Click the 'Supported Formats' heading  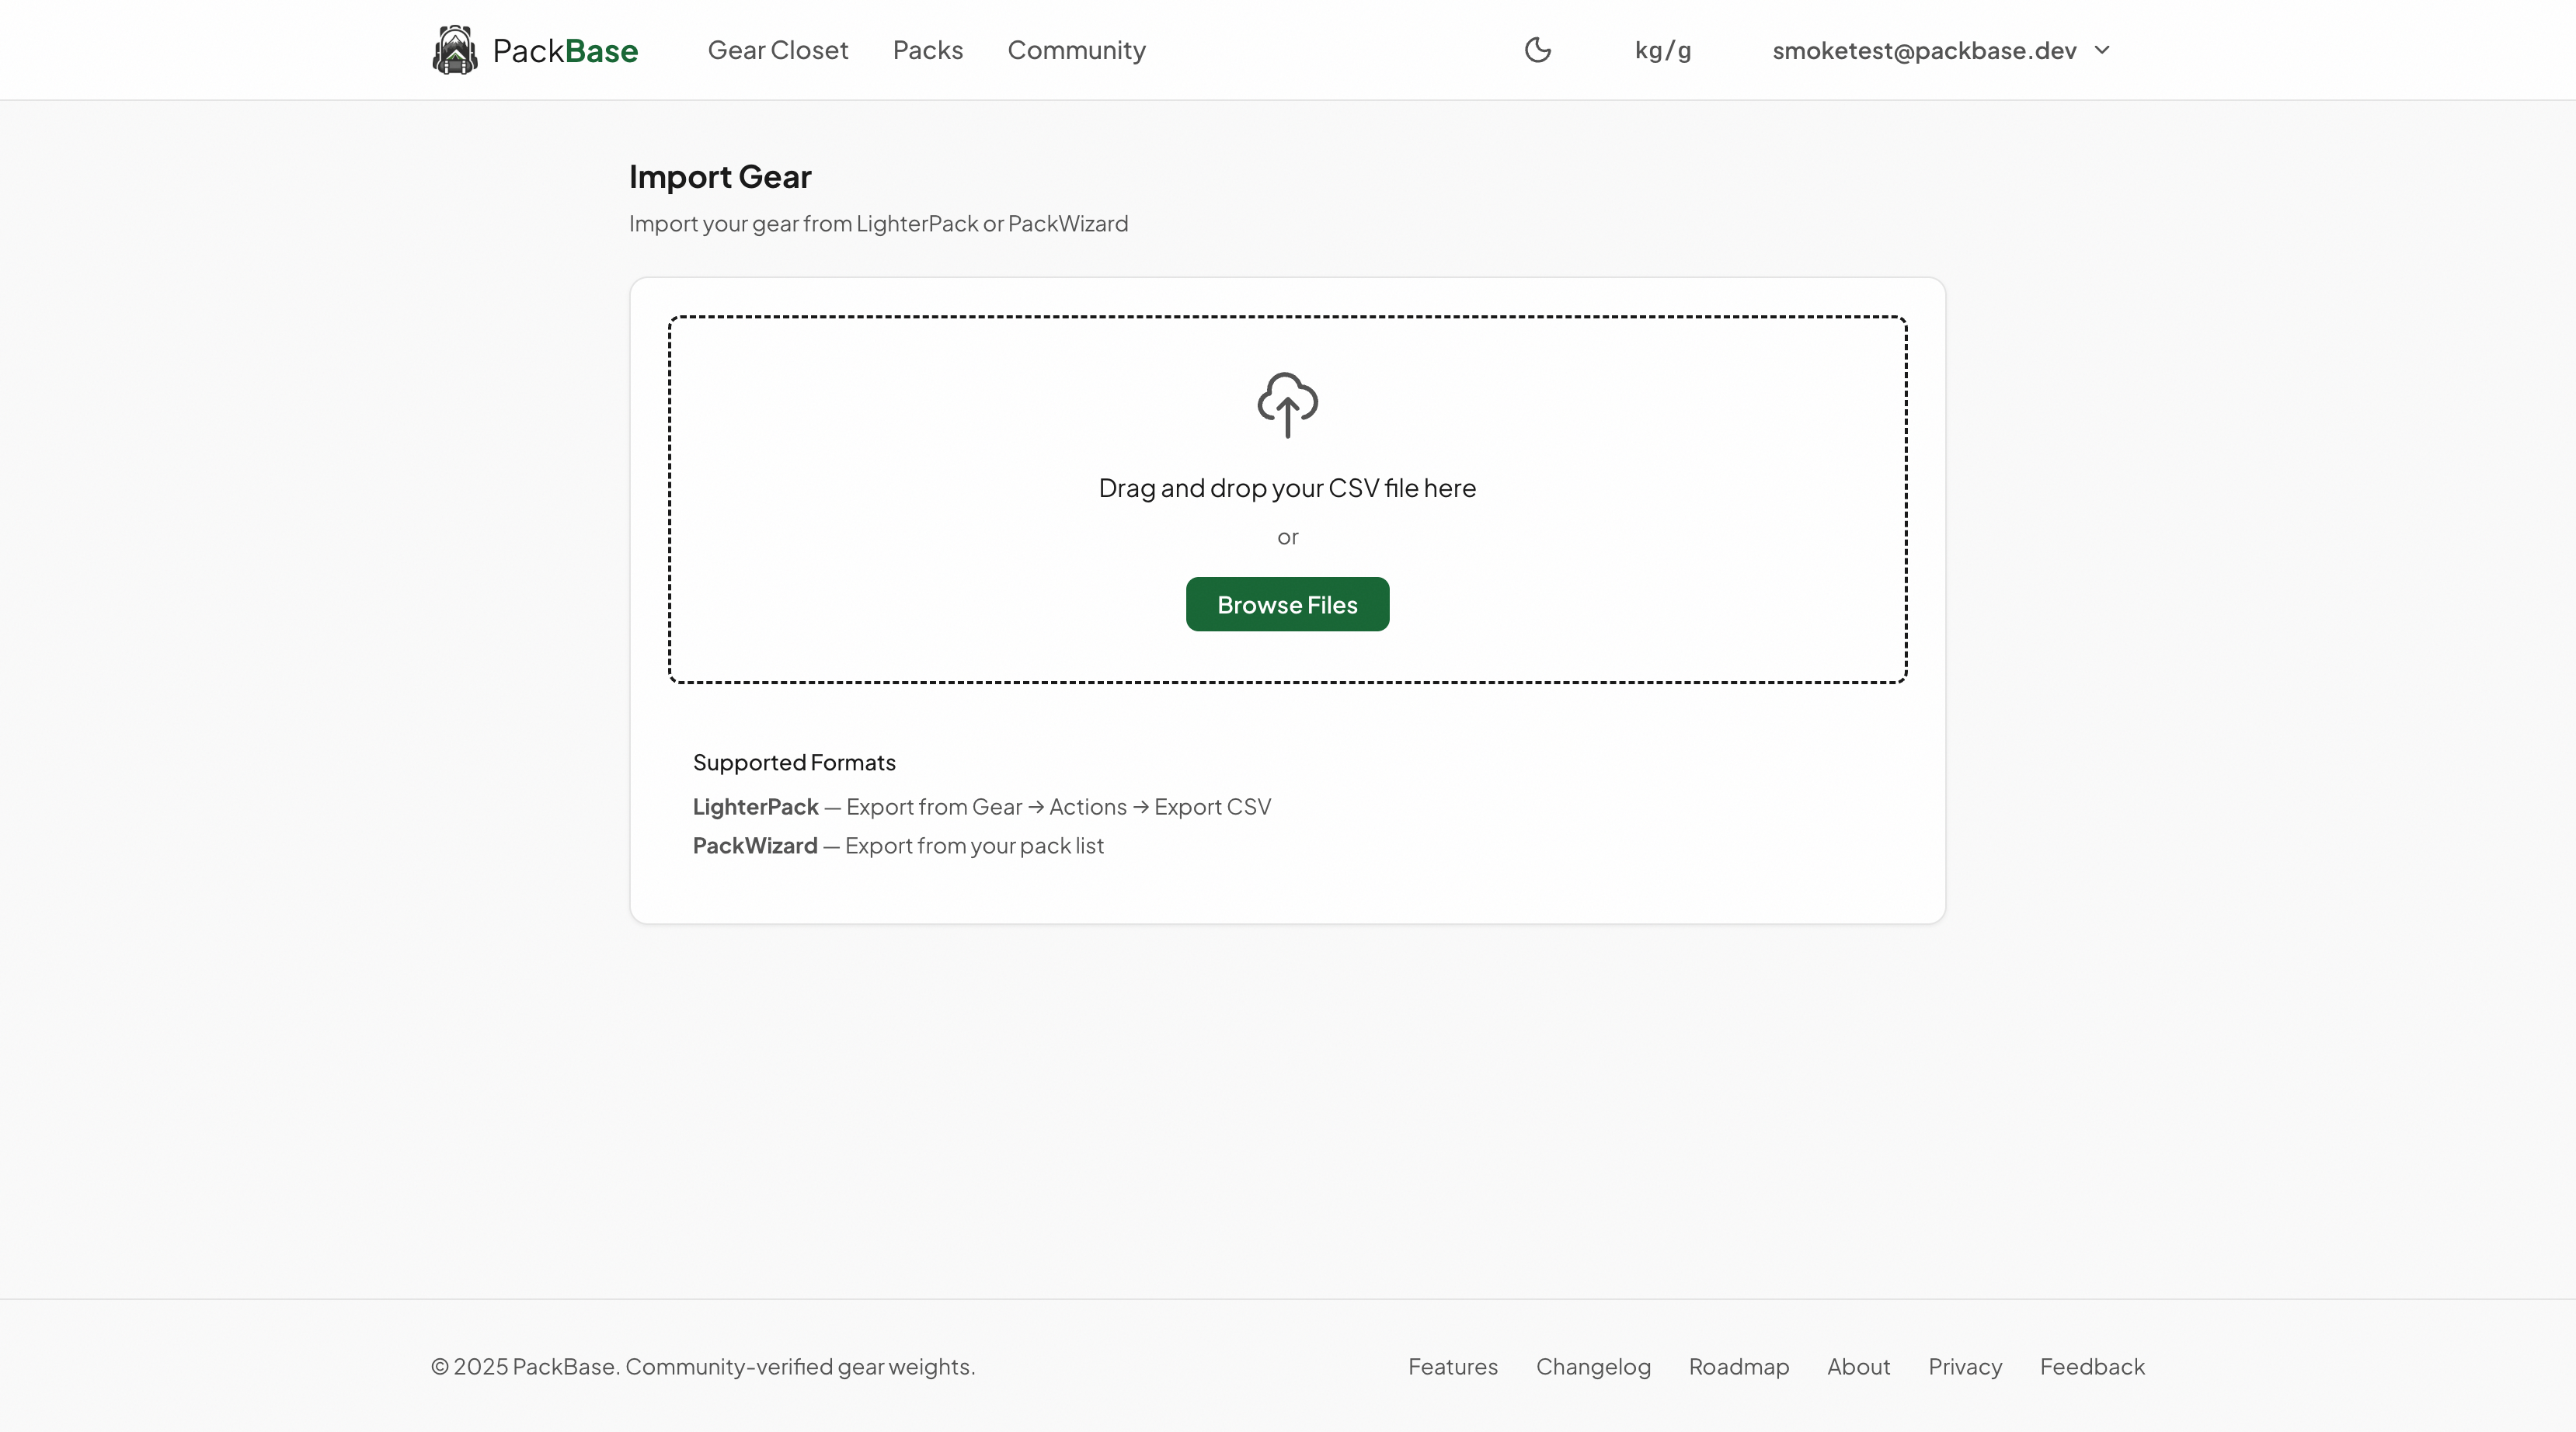(794, 762)
